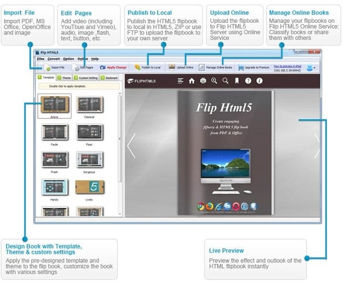Click the Upgrade to Premium cart icon
The image size is (343, 284).
(241, 68)
